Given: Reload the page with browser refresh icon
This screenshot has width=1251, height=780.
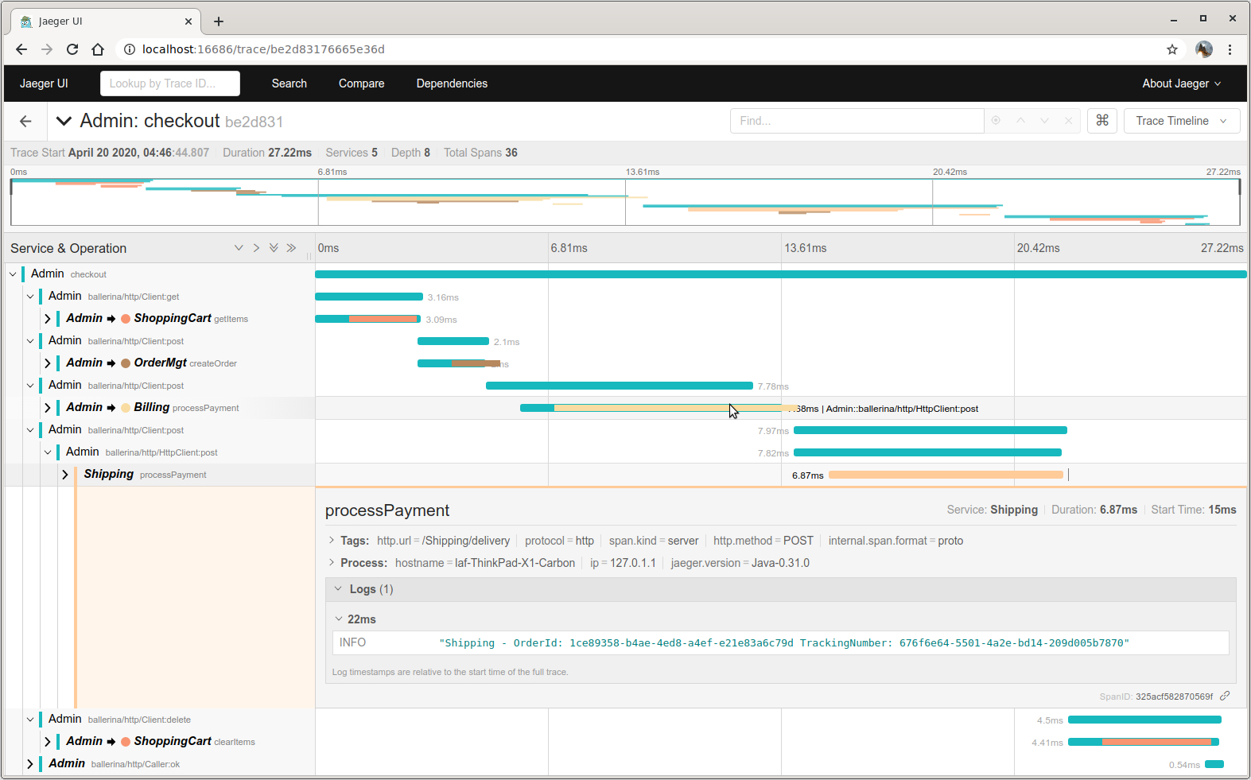Looking at the screenshot, I should [72, 49].
